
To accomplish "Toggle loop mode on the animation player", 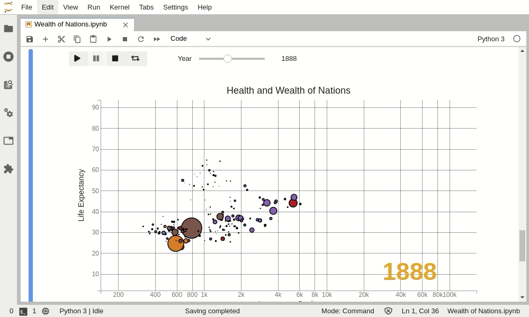I will 136,58.
